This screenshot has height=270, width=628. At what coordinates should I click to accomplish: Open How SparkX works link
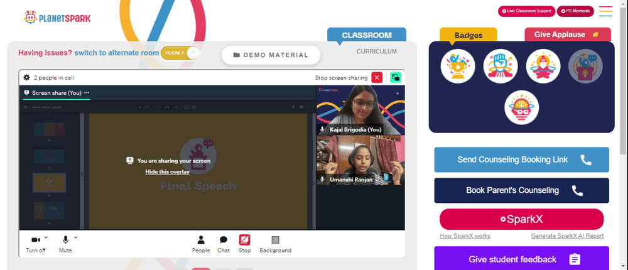point(465,236)
